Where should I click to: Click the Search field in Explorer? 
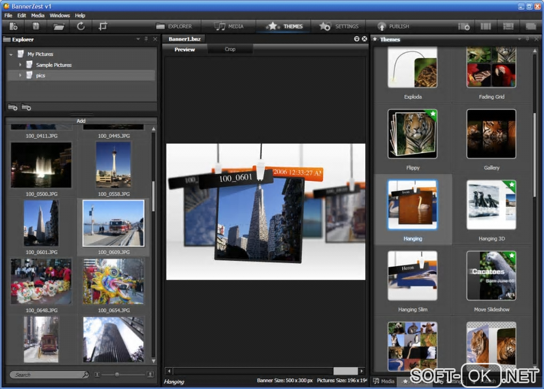click(x=49, y=375)
